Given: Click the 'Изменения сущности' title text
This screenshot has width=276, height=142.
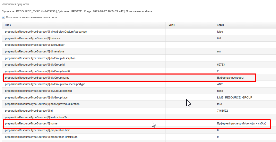Looking at the screenshot, I should [x=15, y=4].
